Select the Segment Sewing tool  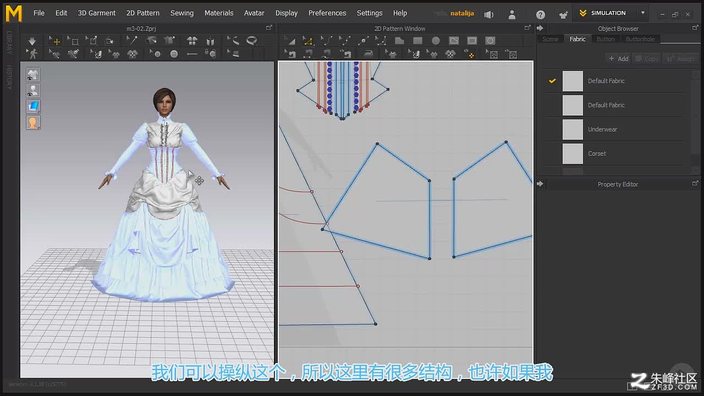pyautogui.click(x=308, y=54)
